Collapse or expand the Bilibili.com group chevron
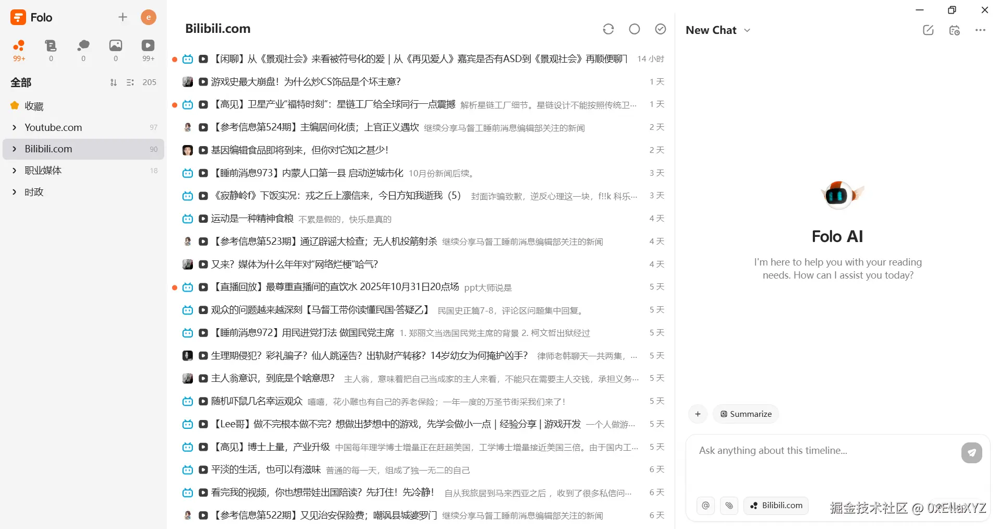This screenshot has height=529, width=1000. [14, 149]
